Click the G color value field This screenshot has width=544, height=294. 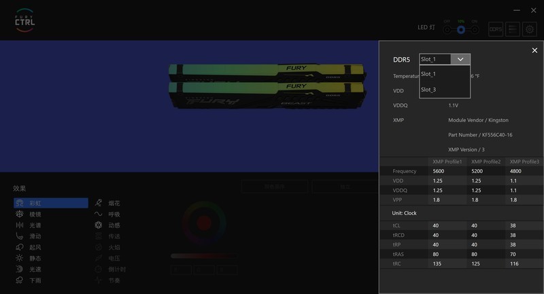click(x=203, y=270)
